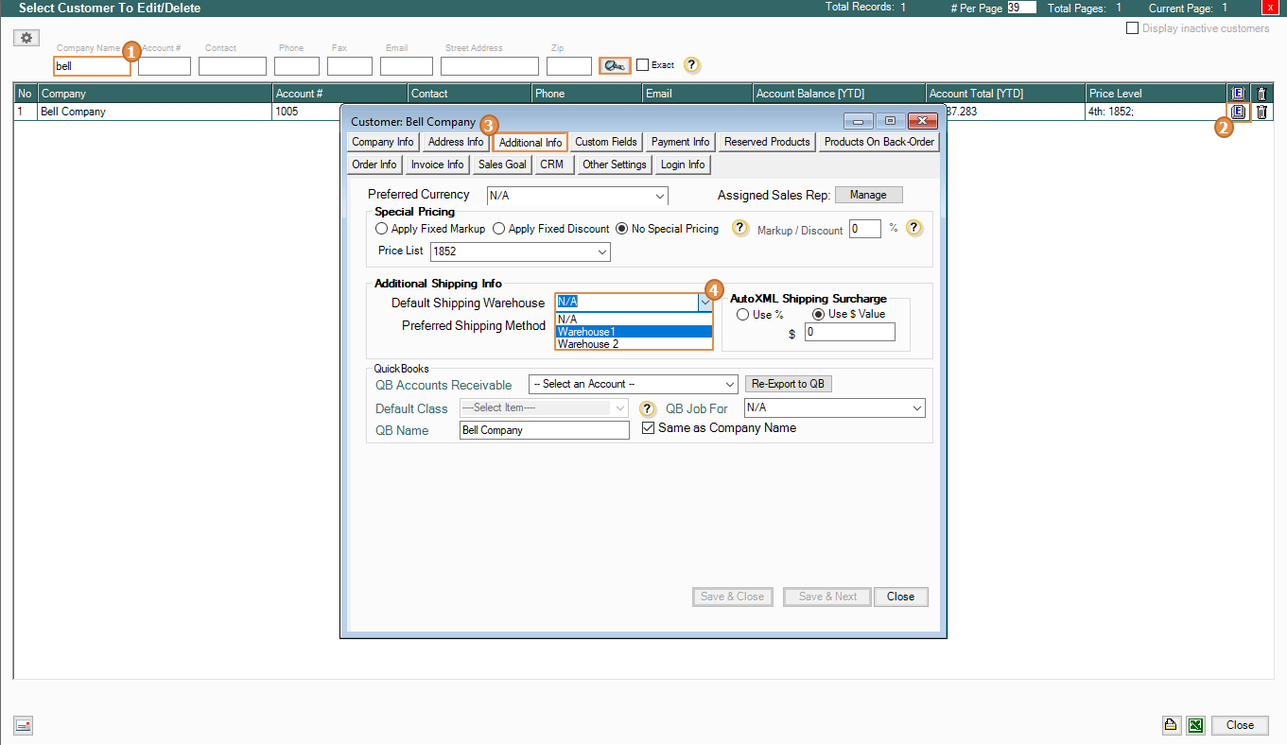The image size is (1287, 745).
Task: Open the Price List dropdown
Action: (520, 252)
